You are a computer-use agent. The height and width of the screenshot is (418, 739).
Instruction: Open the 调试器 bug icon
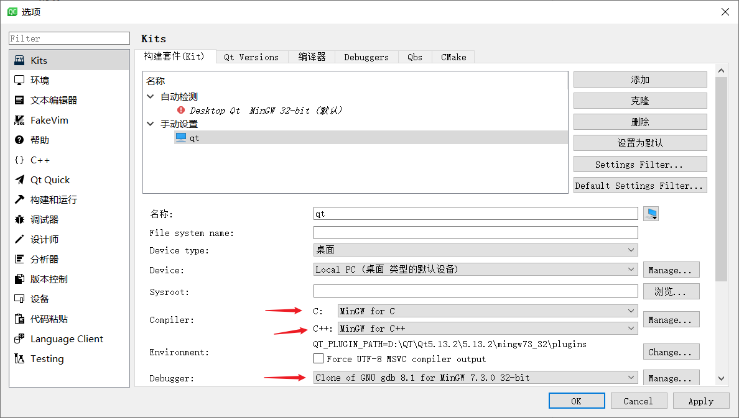[19, 219]
